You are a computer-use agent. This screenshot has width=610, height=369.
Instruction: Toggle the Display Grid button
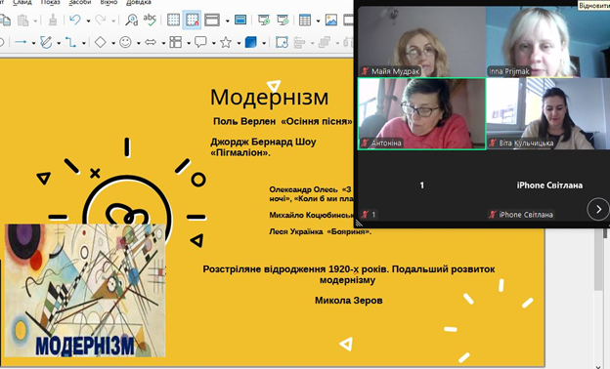point(173,20)
